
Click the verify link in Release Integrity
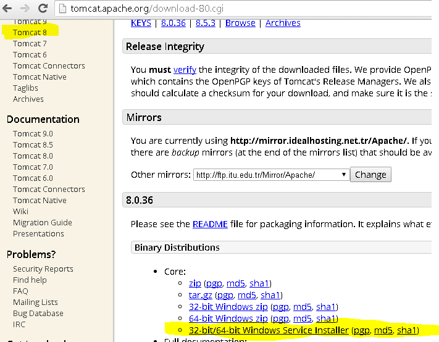(185, 70)
